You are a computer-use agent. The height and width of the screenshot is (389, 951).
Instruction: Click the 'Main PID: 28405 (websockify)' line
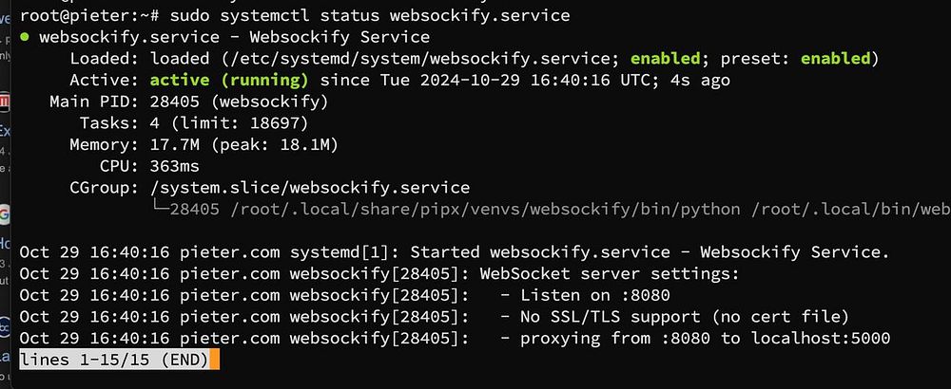(188, 102)
